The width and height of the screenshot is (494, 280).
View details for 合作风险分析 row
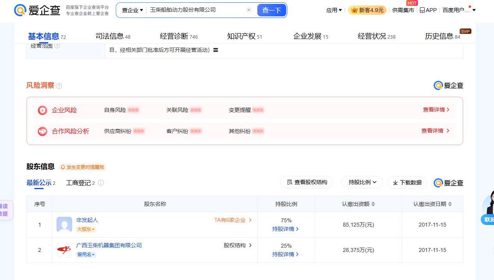(x=436, y=131)
